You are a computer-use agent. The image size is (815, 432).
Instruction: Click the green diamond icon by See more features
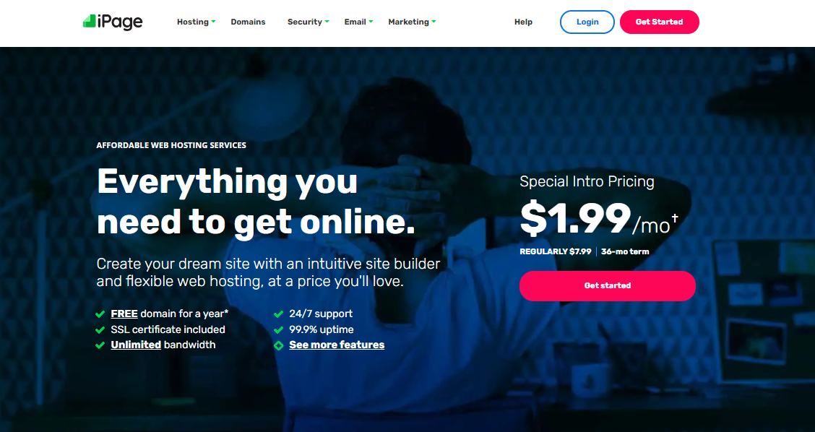[x=279, y=345]
